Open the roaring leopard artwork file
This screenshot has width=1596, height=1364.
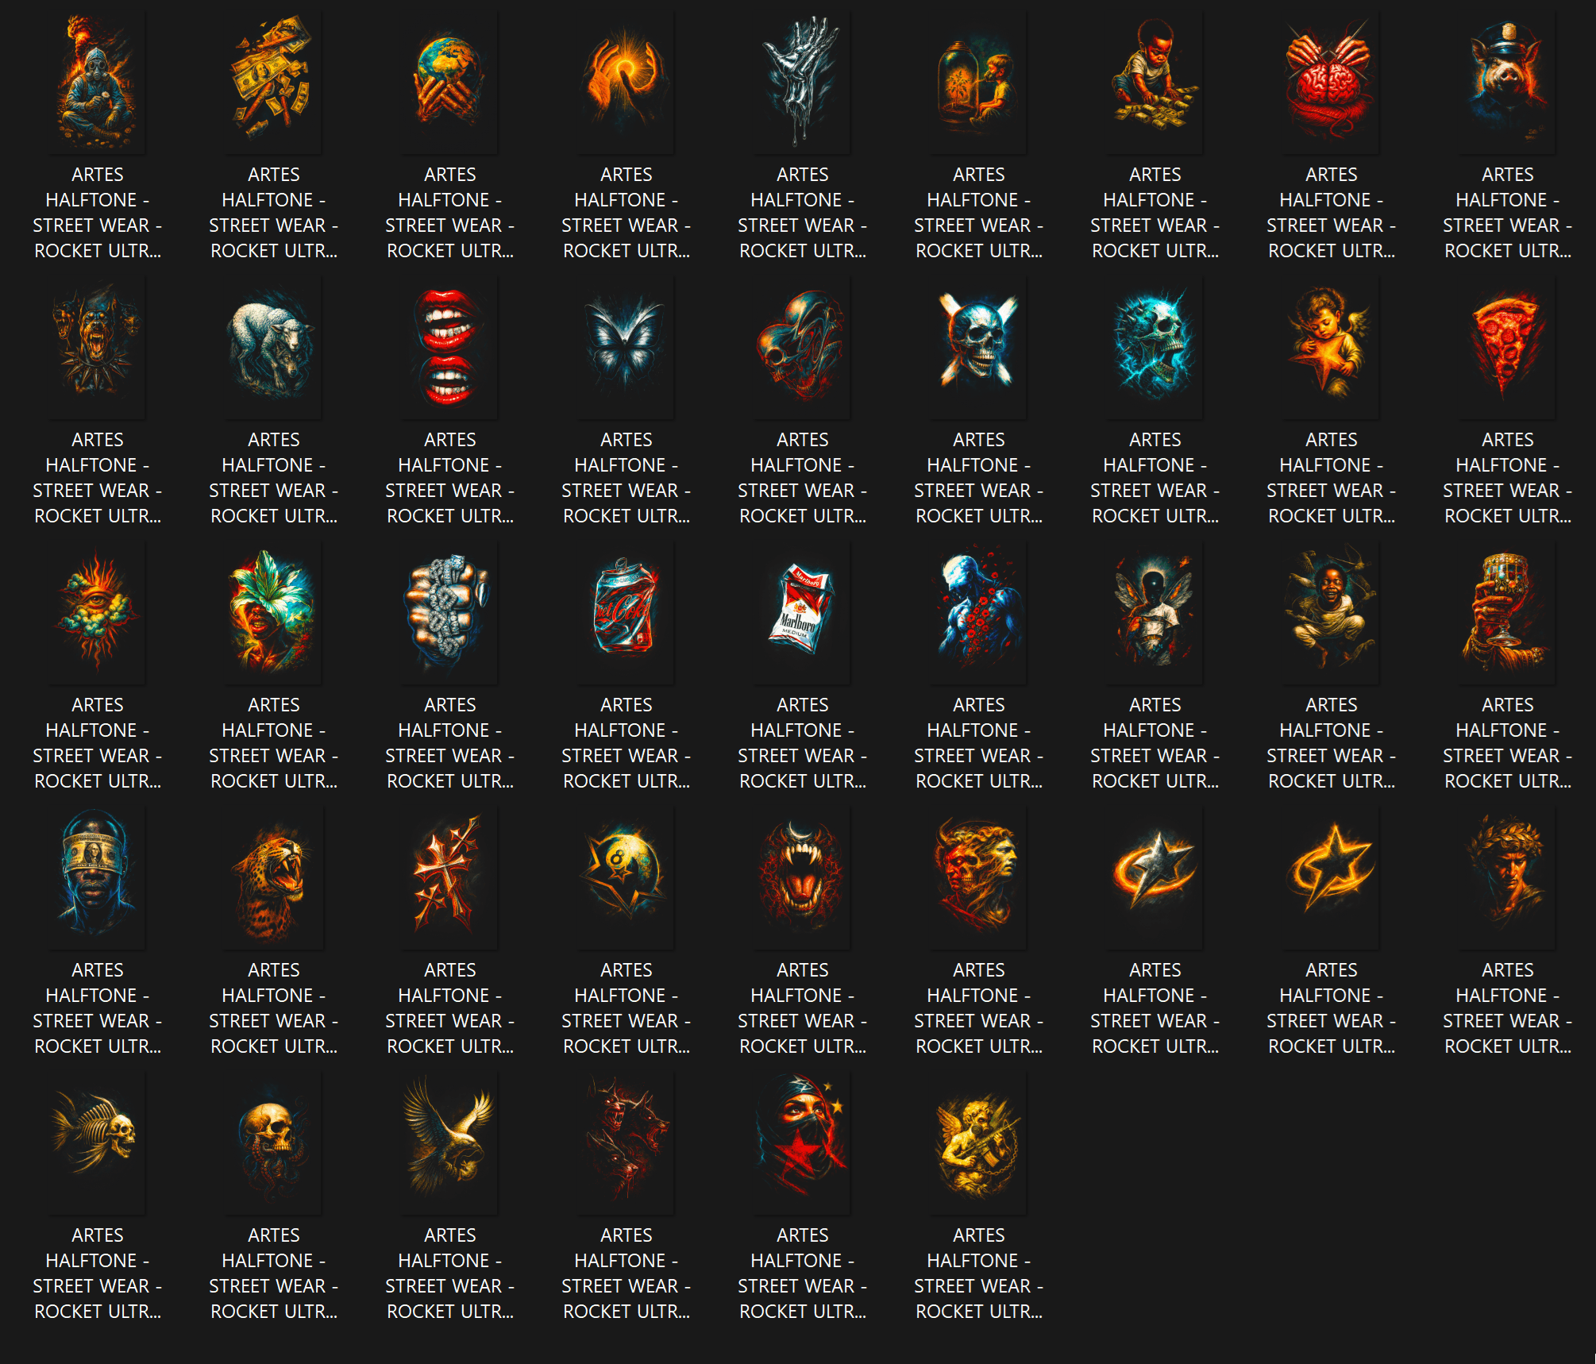(273, 877)
